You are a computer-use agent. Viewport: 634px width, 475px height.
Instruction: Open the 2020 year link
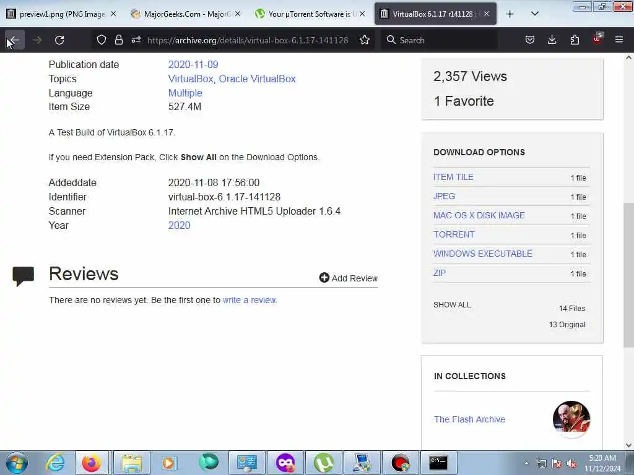179,225
